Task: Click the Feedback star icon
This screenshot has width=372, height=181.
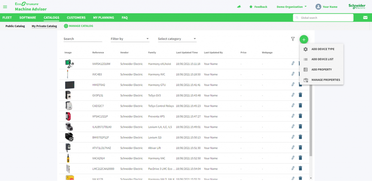Action: coord(251,7)
